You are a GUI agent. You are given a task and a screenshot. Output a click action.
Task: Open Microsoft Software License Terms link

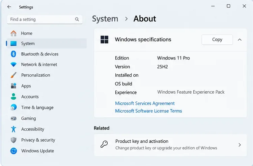148,111
